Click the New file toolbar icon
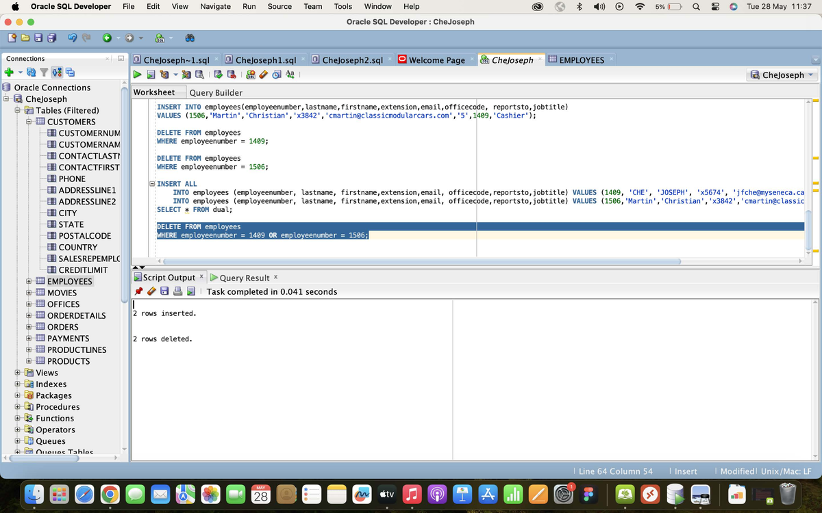The height and width of the screenshot is (513, 822). (x=12, y=38)
